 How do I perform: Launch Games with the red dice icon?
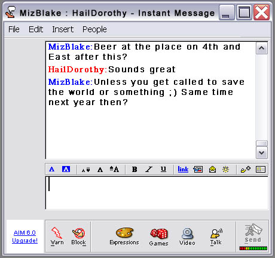[x=159, y=234]
